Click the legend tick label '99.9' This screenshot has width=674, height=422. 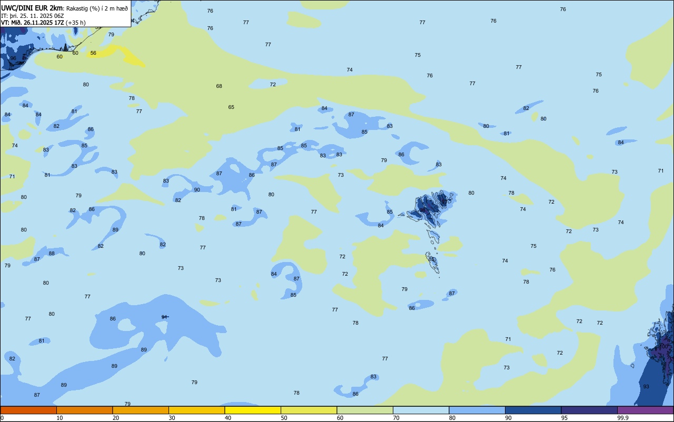click(622, 418)
